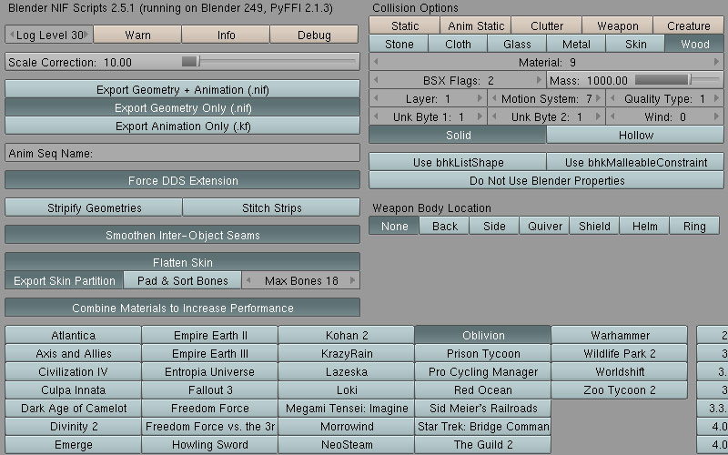Image resolution: width=728 pixels, height=455 pixels.
Task: Select Export Animation Only (.kf)
Action: [x=182, y=126]
